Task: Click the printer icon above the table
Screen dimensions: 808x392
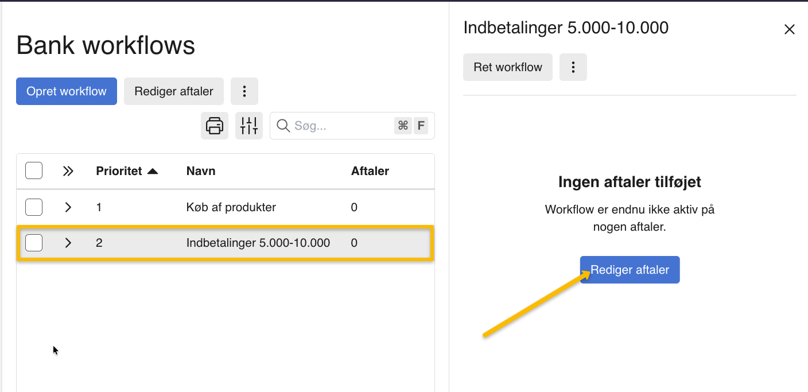Action: [x=215, y=126]
